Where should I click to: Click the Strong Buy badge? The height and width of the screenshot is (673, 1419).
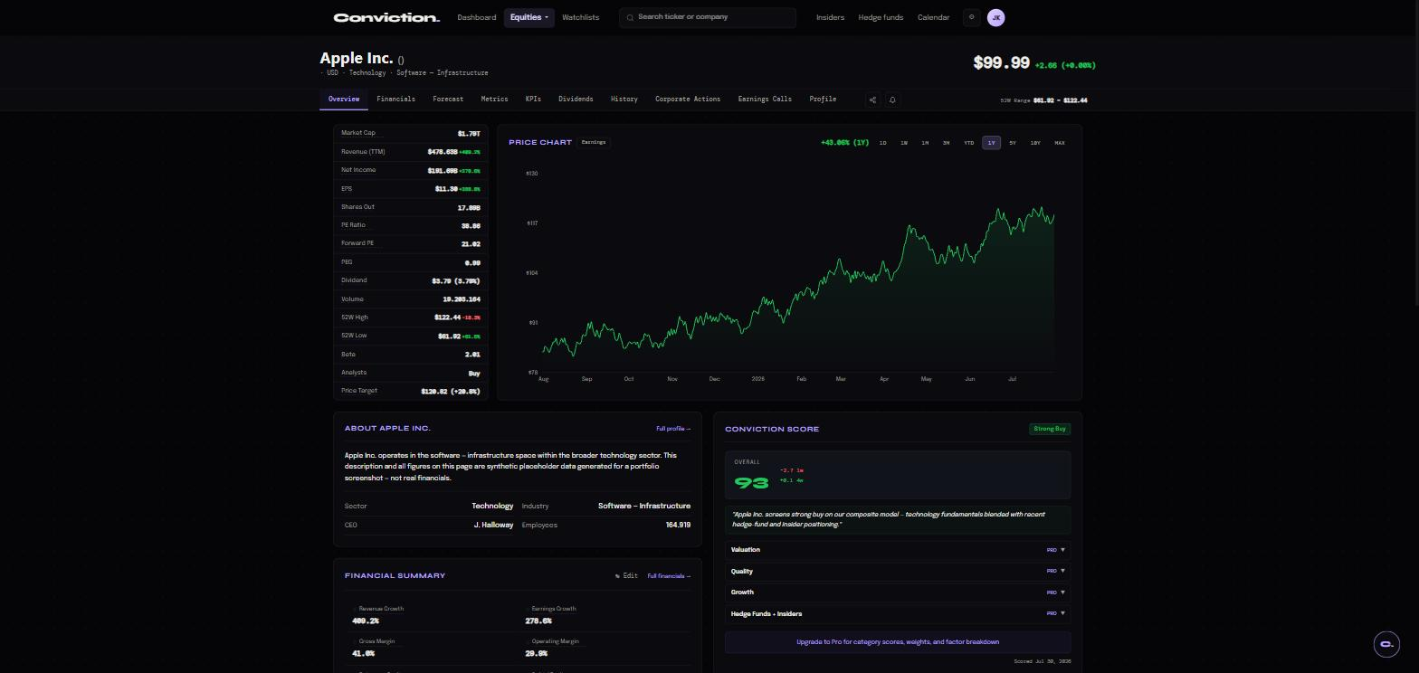pos(1050,429)
